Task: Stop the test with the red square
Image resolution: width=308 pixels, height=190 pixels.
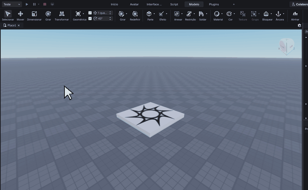Action: click(45, 4)
